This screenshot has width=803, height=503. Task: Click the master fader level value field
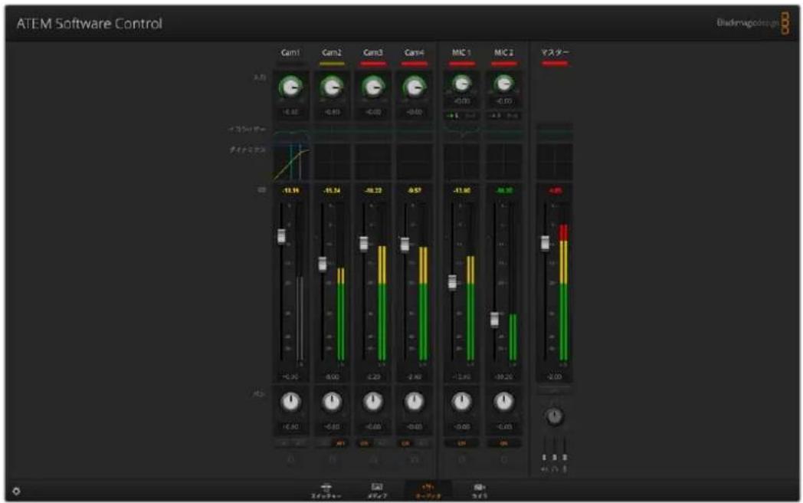click(555, 376)
